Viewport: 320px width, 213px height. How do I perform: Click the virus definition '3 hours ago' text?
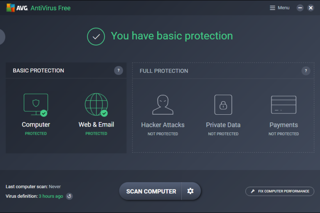click(x=51, y=196)
